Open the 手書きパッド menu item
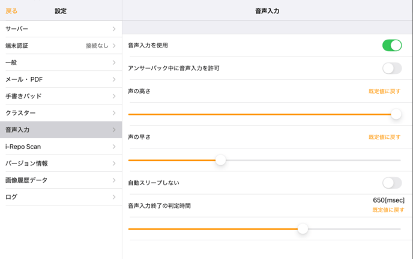413x259 pixels. pyautogui.click(x=61, y=96)
